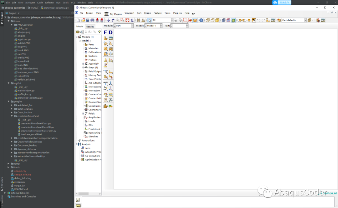Click Create Part icon in toolbox

(x=106, y=38)
